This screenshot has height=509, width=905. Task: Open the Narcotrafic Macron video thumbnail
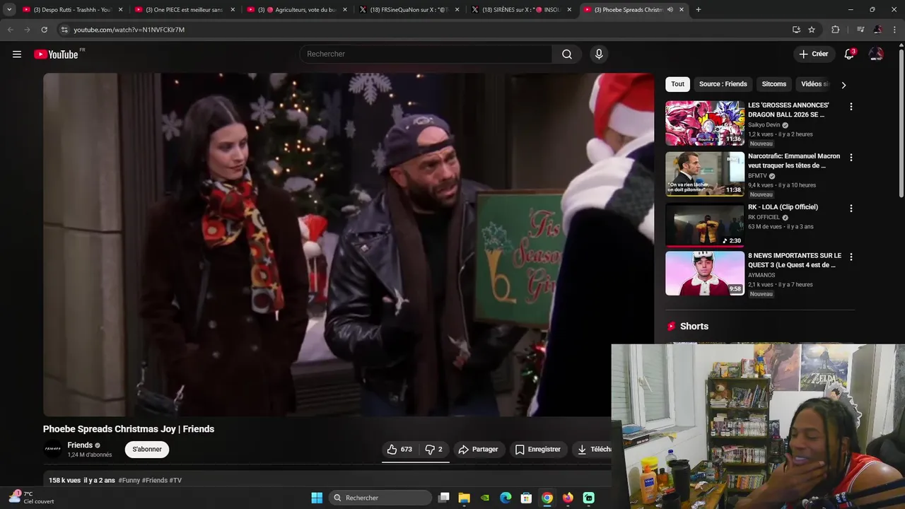(704, 174)
